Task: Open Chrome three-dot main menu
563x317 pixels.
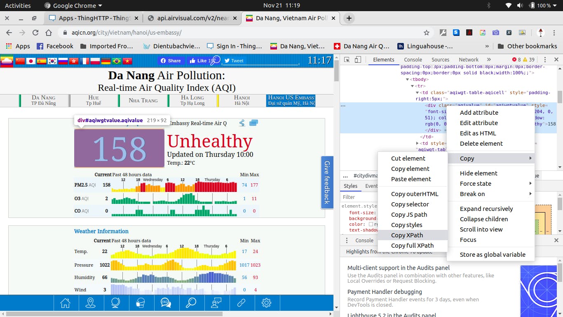Action: (x=554, y=33)
